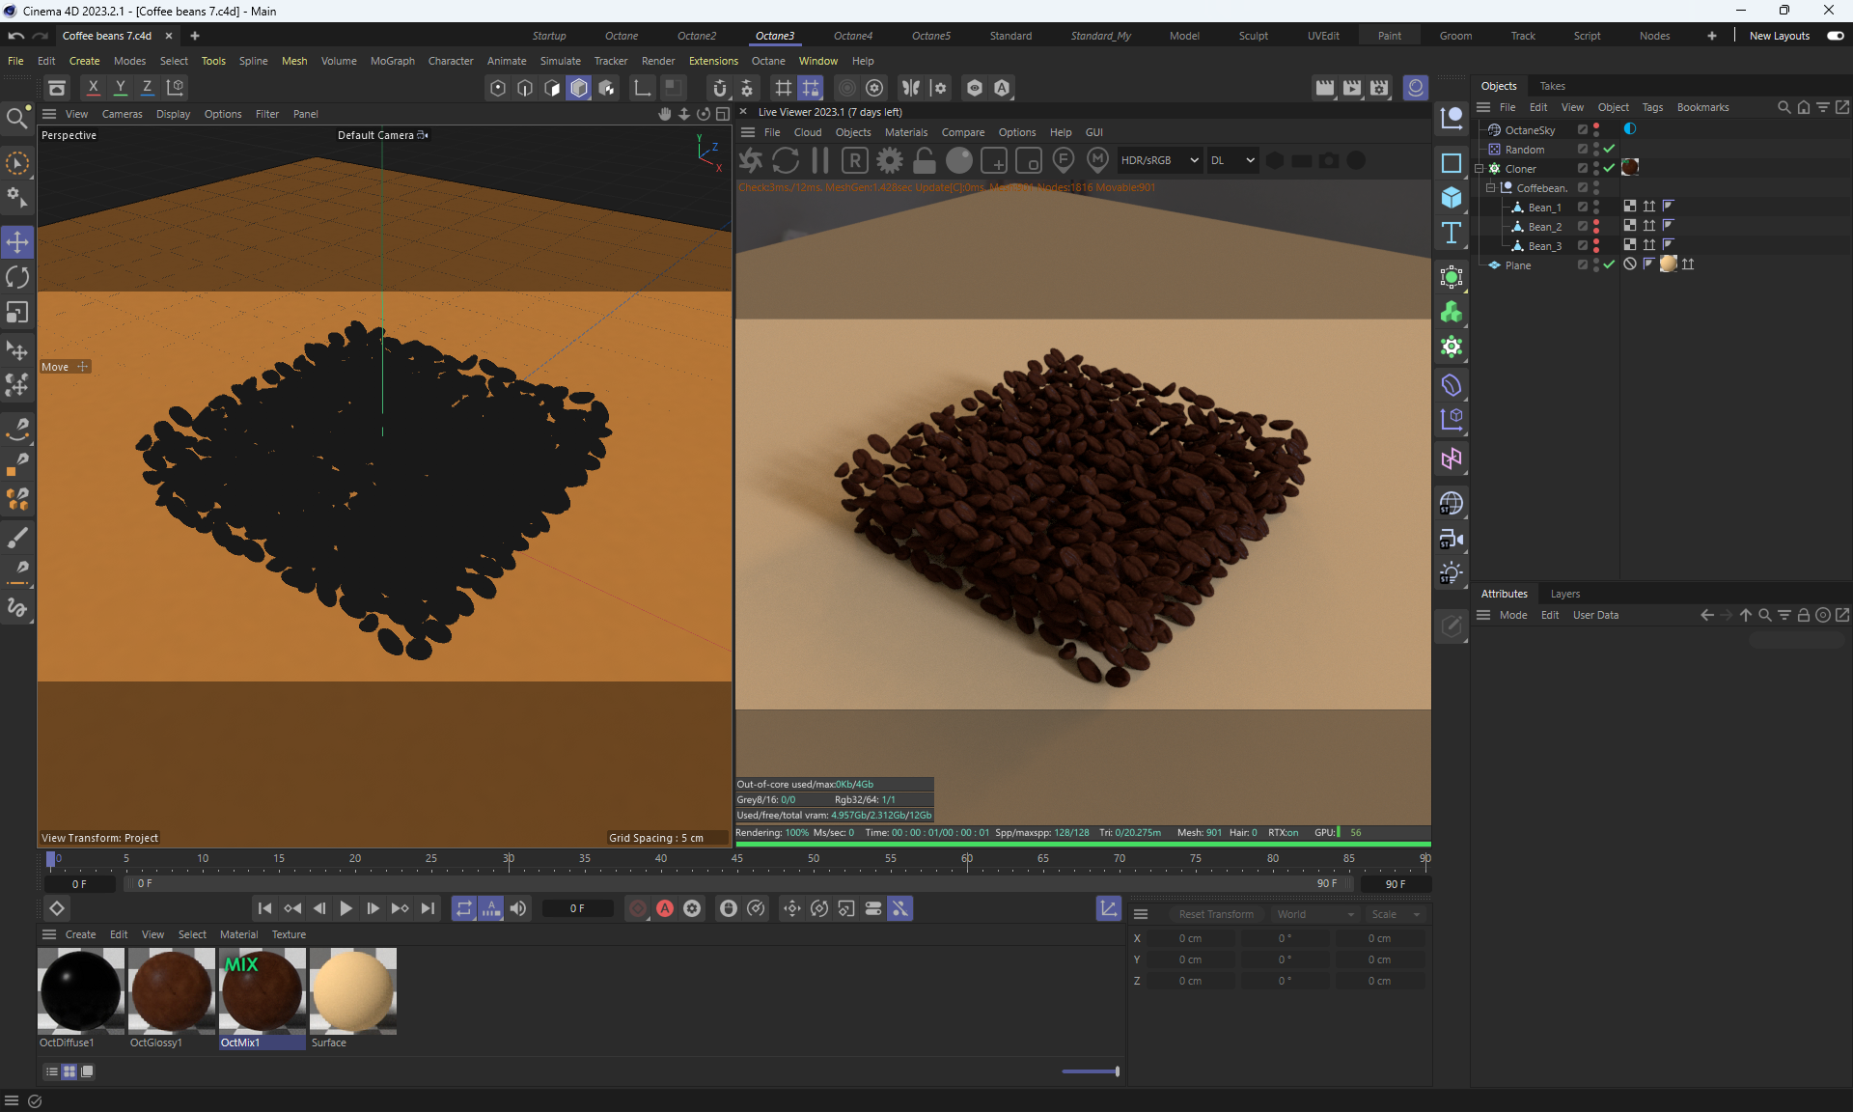Click the Text spline icon in palette
The height and width of the screenshot is (1112, 1853).
click(x=1451, y=233)
